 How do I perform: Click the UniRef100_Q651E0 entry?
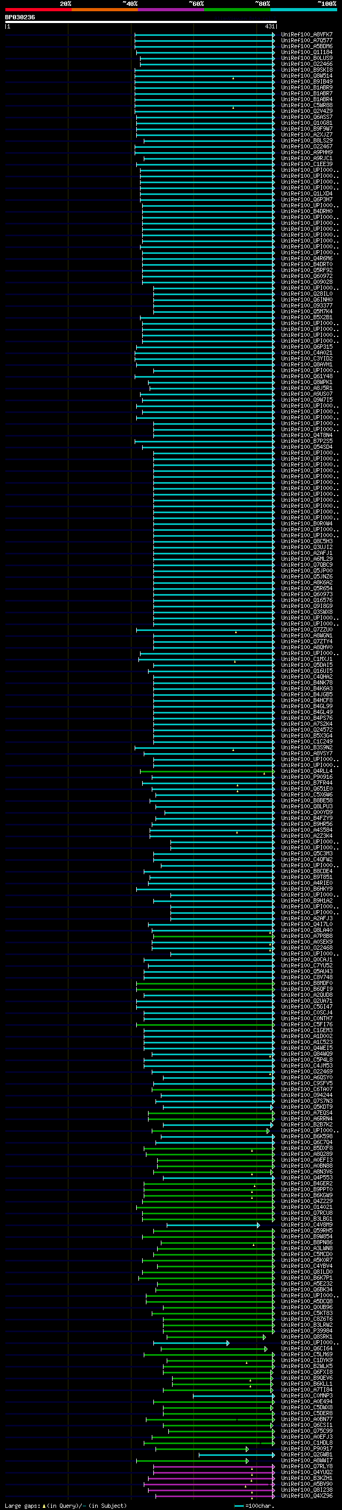pyautogui.click(x=307, y=788)
